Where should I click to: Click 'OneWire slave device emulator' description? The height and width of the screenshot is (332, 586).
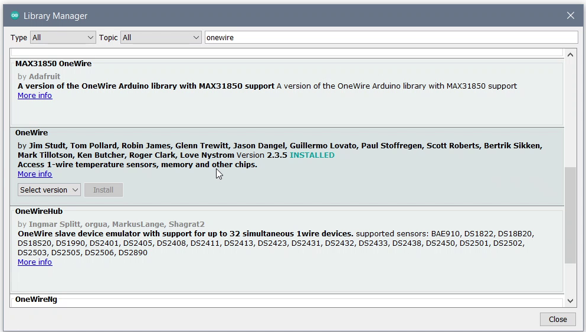pos(185,234)
